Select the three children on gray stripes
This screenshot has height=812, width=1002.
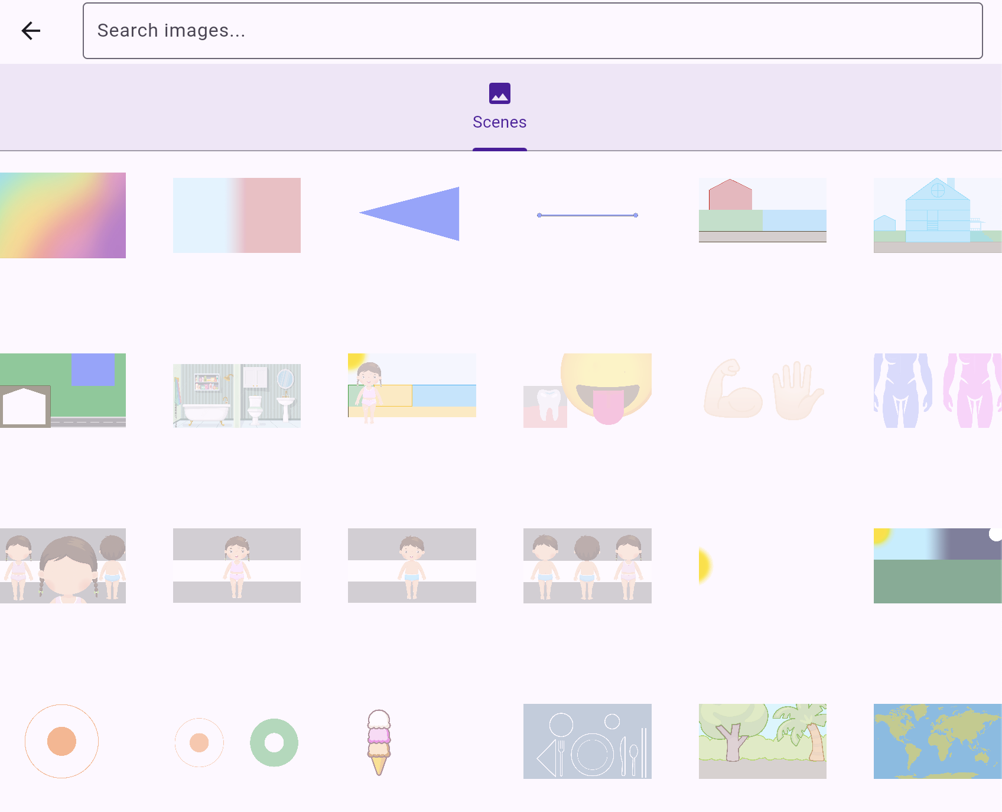[587, 566]
